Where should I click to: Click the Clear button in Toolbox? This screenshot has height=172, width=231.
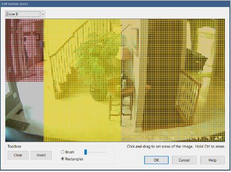click(x=18, y=155)
